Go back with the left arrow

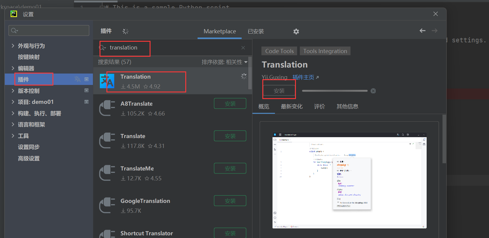(422, 31)
